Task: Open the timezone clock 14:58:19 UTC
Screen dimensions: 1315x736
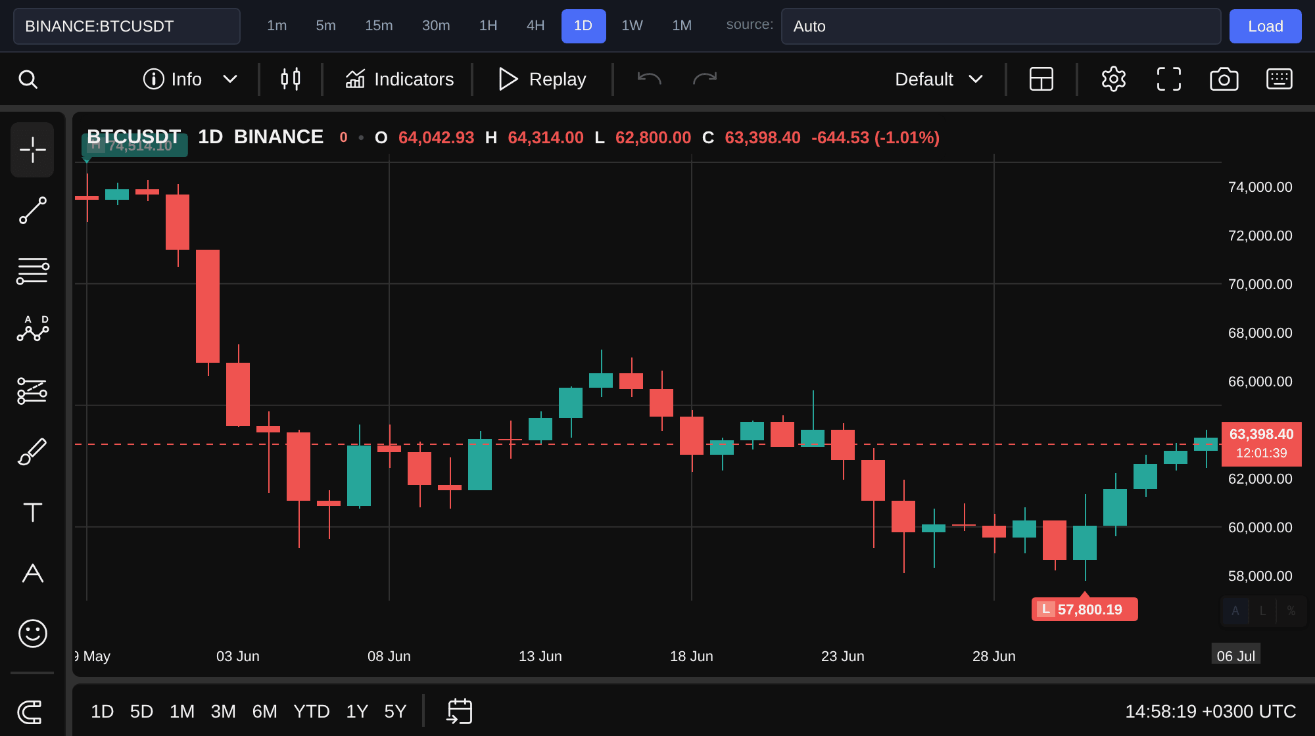Action: pyautogui.click(x=1210, y=712)
